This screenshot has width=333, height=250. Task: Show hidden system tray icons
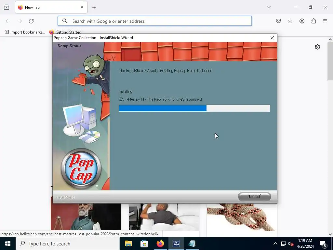pos(275,243)
